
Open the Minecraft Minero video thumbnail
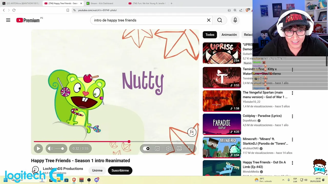click(222, 147)
